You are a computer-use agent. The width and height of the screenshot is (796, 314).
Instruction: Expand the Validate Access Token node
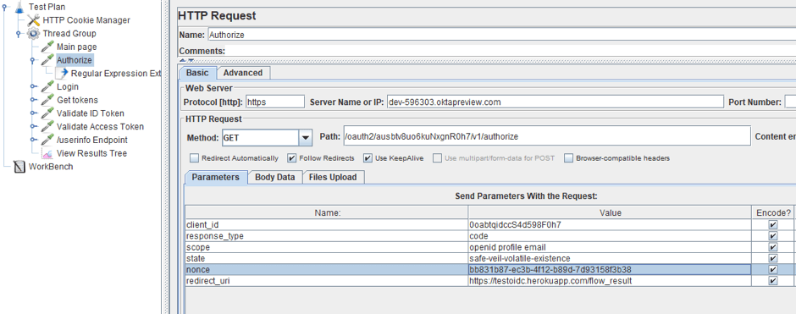point(33,126)
